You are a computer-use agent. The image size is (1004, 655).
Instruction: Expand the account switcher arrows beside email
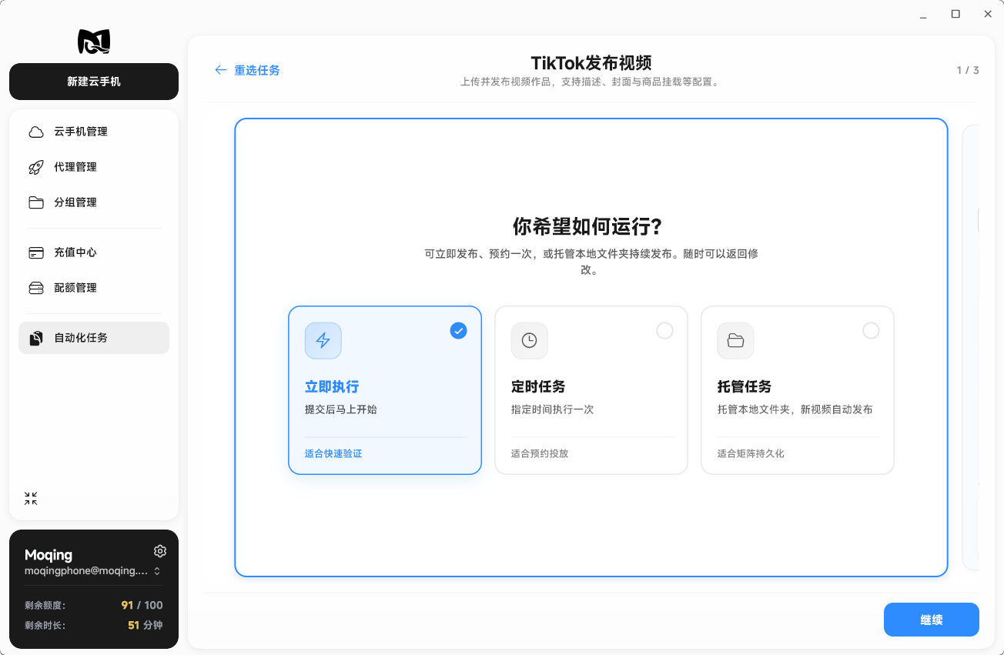[157, 571]
